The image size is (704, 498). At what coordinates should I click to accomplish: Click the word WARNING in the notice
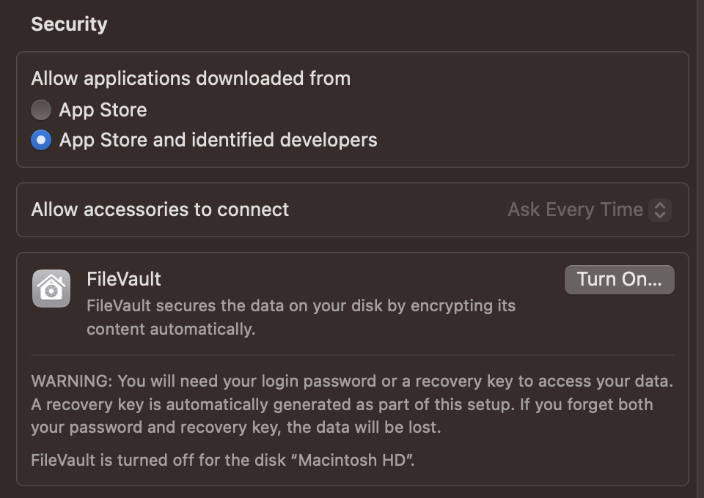71,381
